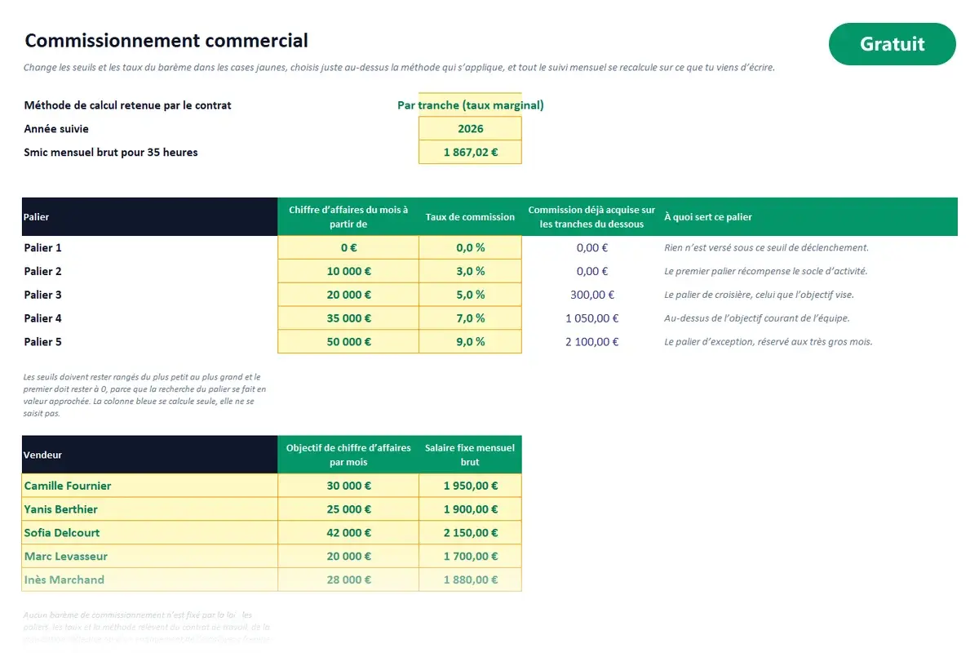Click the label "Année suivie"
This screenshot has width=979, height=653.
tap(56, 128)
